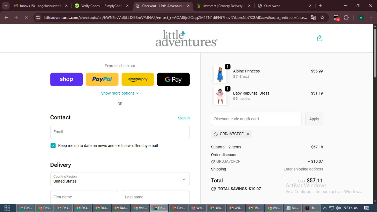Close the Checkout - Little Adventures tab
This screenshot has height=212, width=377.
click(x=188, y=6)
